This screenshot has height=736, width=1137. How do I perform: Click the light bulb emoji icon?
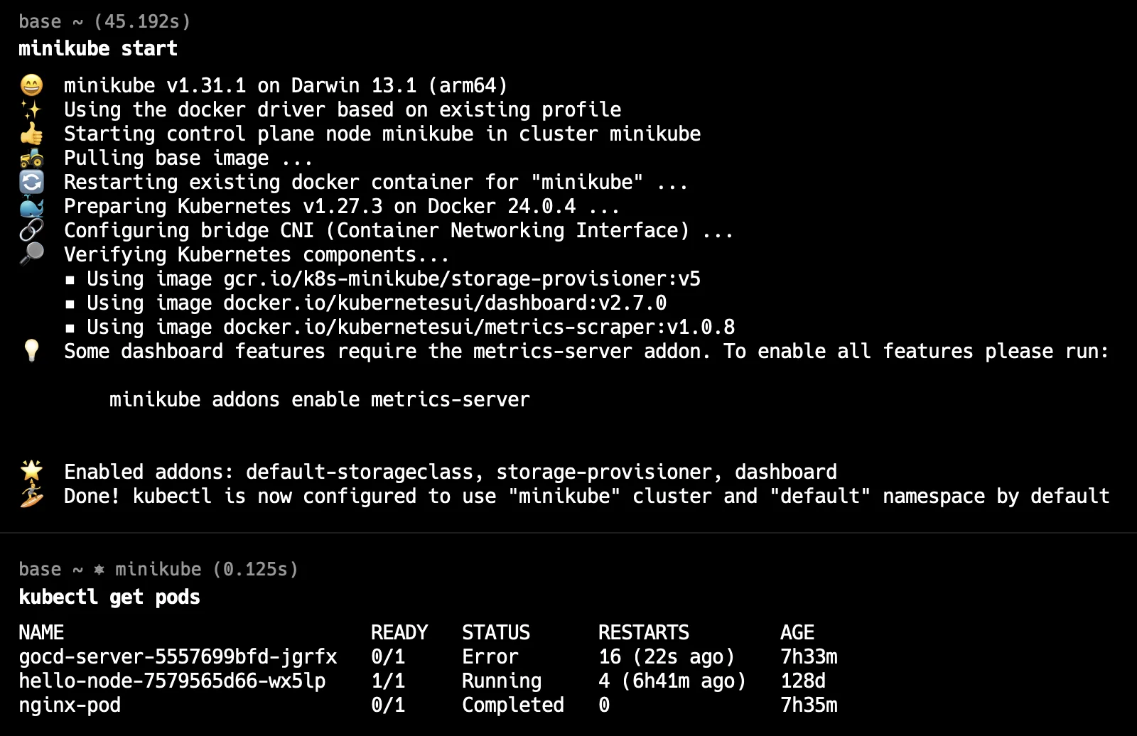[x=31, y=350]
